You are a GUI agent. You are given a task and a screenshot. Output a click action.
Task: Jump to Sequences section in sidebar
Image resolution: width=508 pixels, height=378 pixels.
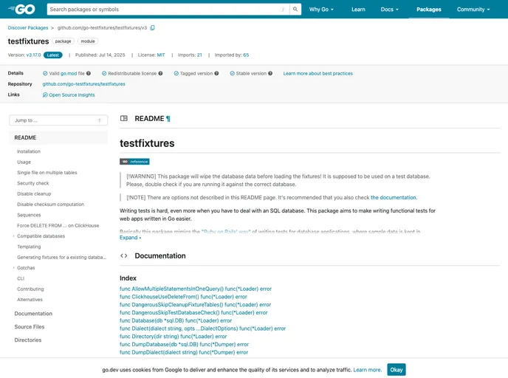point(29,215)
